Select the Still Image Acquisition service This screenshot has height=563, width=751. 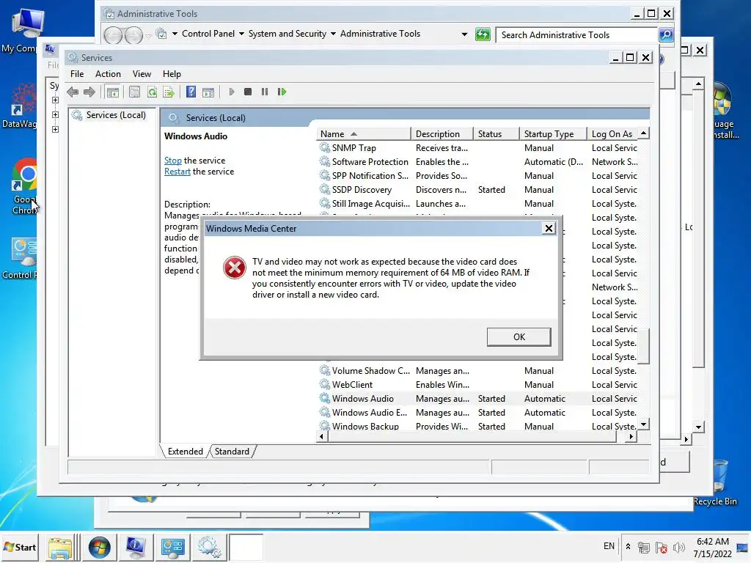[477, 204]
